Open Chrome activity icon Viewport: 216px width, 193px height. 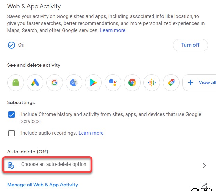click(132, 83)
